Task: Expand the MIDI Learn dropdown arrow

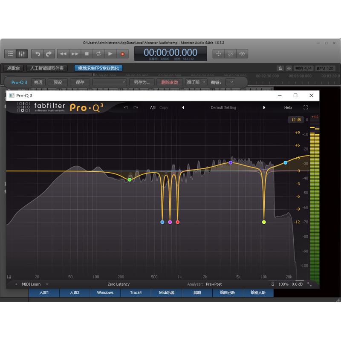Action: click(x=47, y=284)
